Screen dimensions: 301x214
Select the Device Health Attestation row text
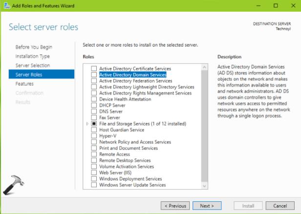click(x=125, y=99)
